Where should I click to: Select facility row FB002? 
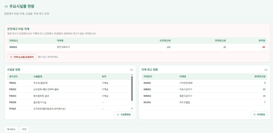coord(69,89)
